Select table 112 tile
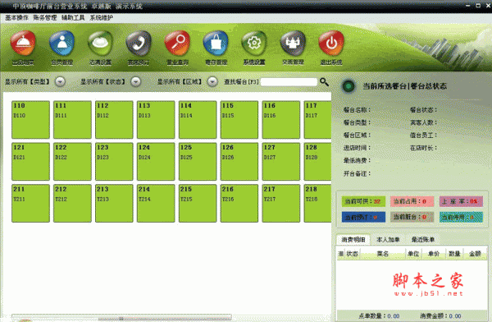Viewport: 492px width, 322px height. pos(114,119)
